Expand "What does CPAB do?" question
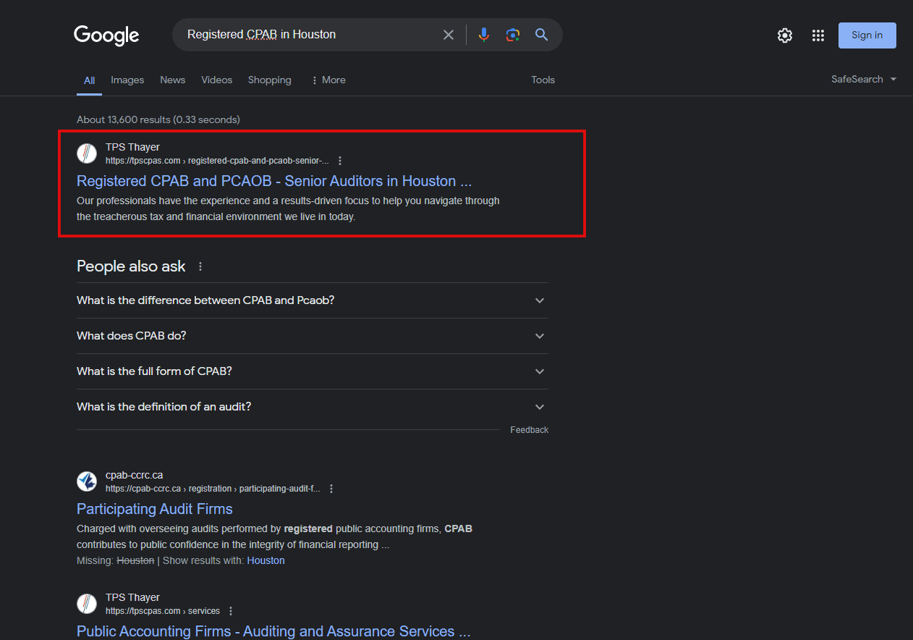The width and height of the screenshot is (913, 640). tap(539, 336)
